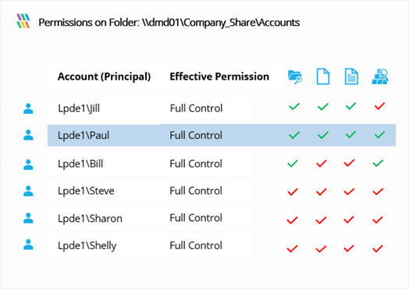Select the Lpde1\Bill account row
The image size is (409, 289).
(222, 164)
